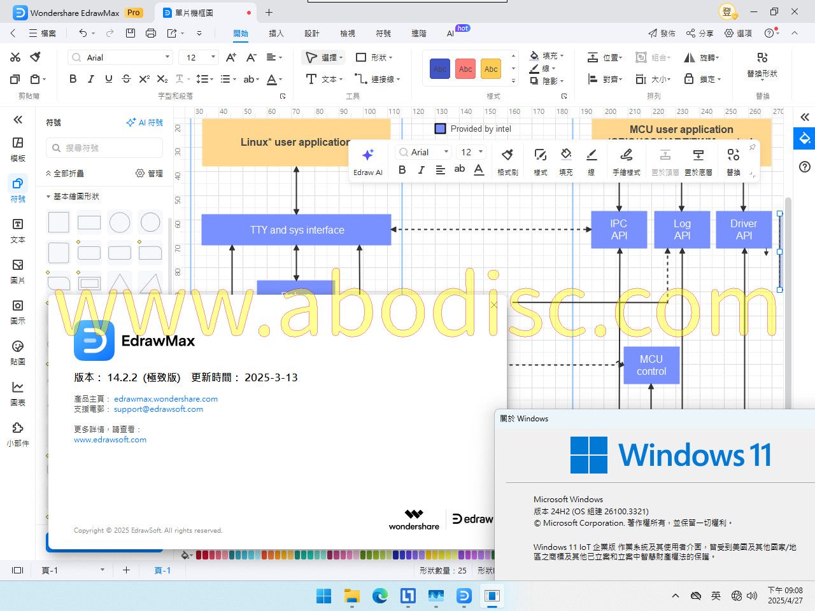
Task: Toggle Subscript in the ribbon font group
Action: 162,79
